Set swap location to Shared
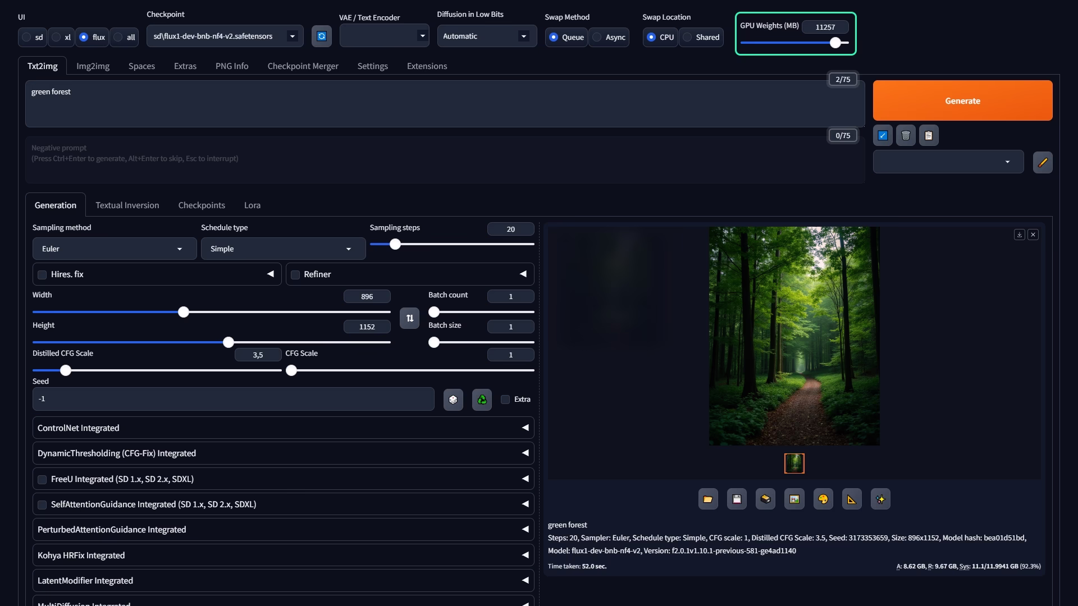This screenshot has width=1078, height=606. 701,37
